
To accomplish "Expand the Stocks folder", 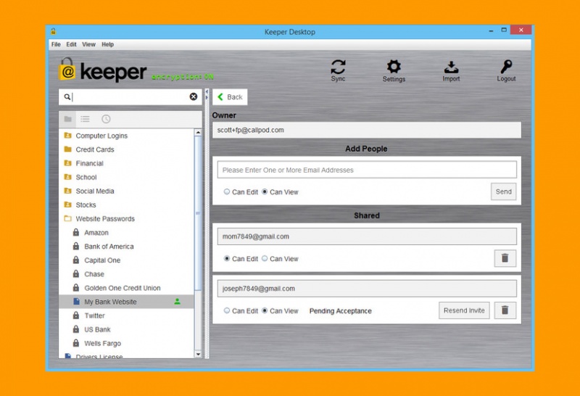I will click(67, 205).
